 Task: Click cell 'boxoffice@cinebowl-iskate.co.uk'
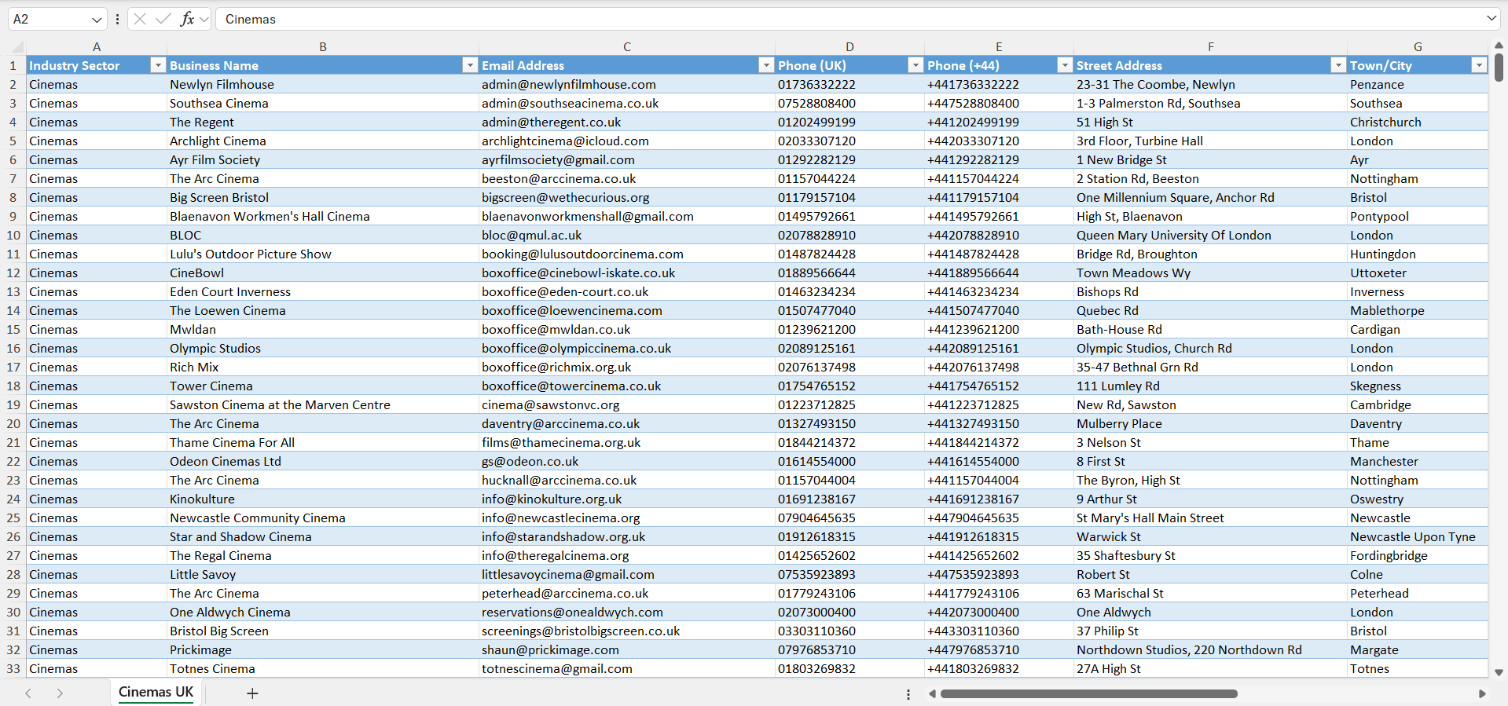tap(627, 273)
